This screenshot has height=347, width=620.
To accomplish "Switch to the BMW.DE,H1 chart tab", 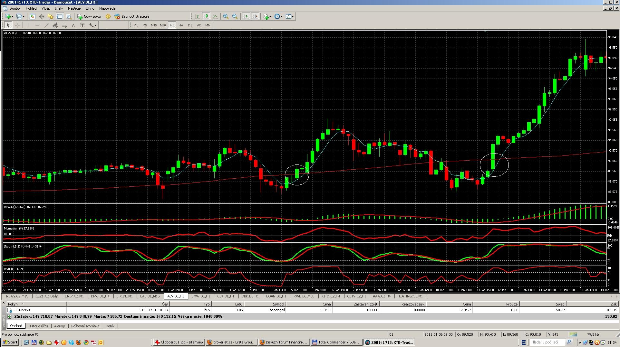I will click(x=200, y=296).
